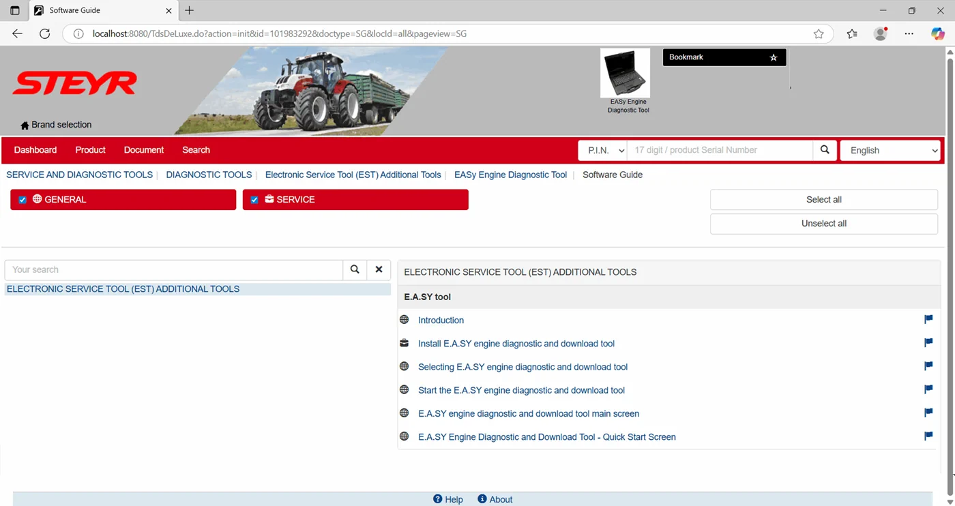
Task: Click the serial number input field
Action: 720,150
